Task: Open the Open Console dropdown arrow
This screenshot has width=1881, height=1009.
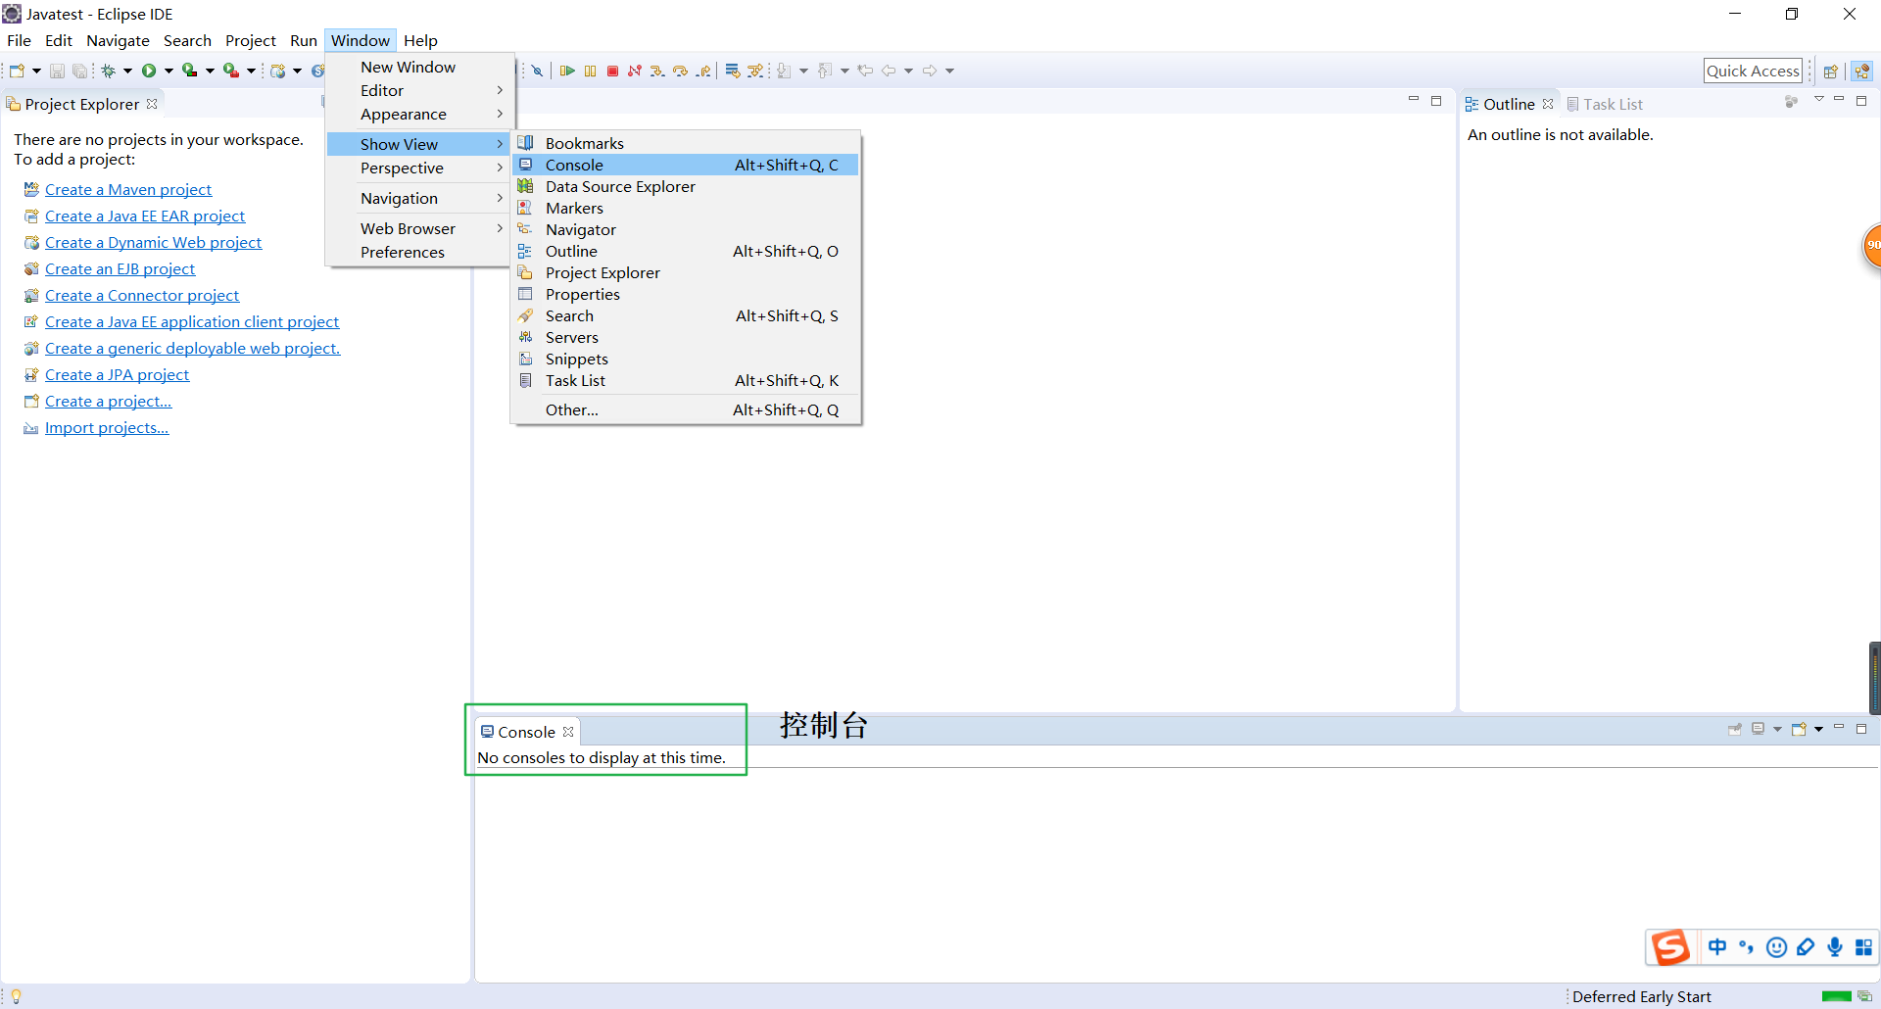Action: click(1818, 729)
